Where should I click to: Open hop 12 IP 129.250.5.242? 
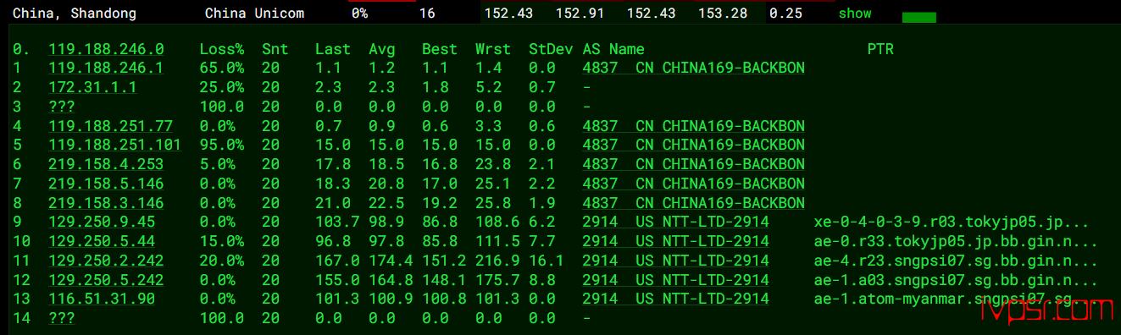tap(107, 280)
